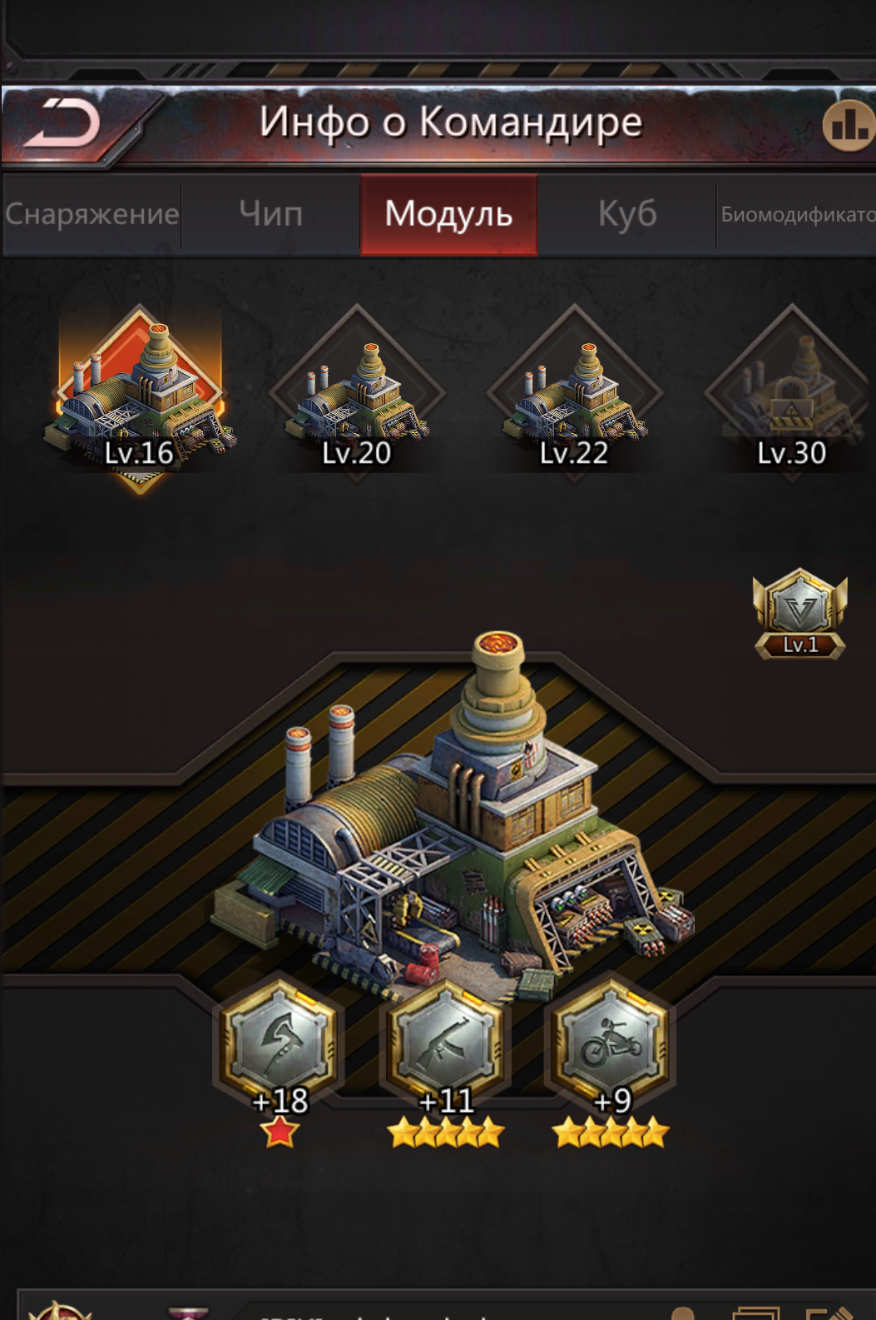Switch to the Снаряжение tab
876x1320 pixels.
[92, 214]
